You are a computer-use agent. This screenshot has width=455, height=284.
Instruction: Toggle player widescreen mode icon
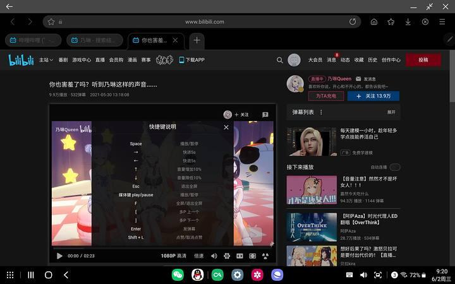click(x=240, y=256)
